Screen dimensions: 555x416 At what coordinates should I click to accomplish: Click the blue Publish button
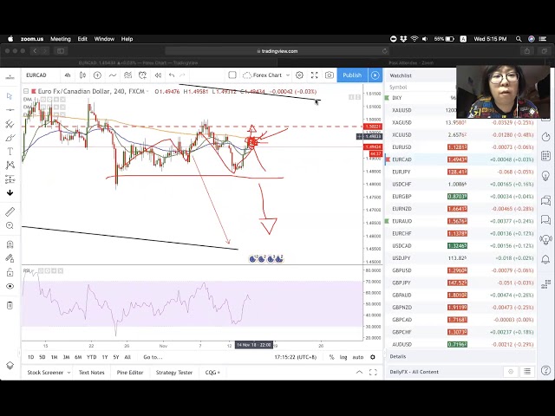click(x=352, y=75)
